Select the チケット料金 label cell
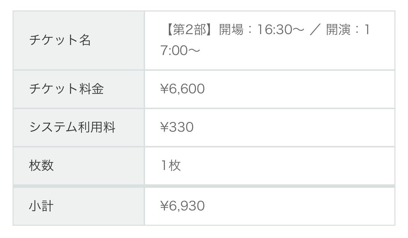 pos(78,89)
